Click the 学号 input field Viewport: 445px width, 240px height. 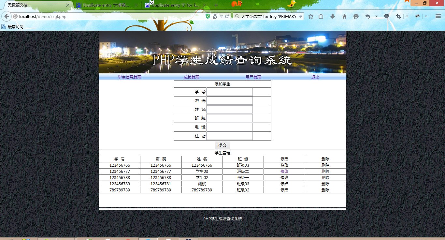pyautogui.click(x=230, y=92)
